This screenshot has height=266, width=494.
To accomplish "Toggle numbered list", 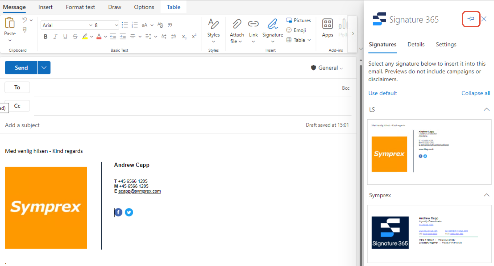I will [x=135, y=25].
